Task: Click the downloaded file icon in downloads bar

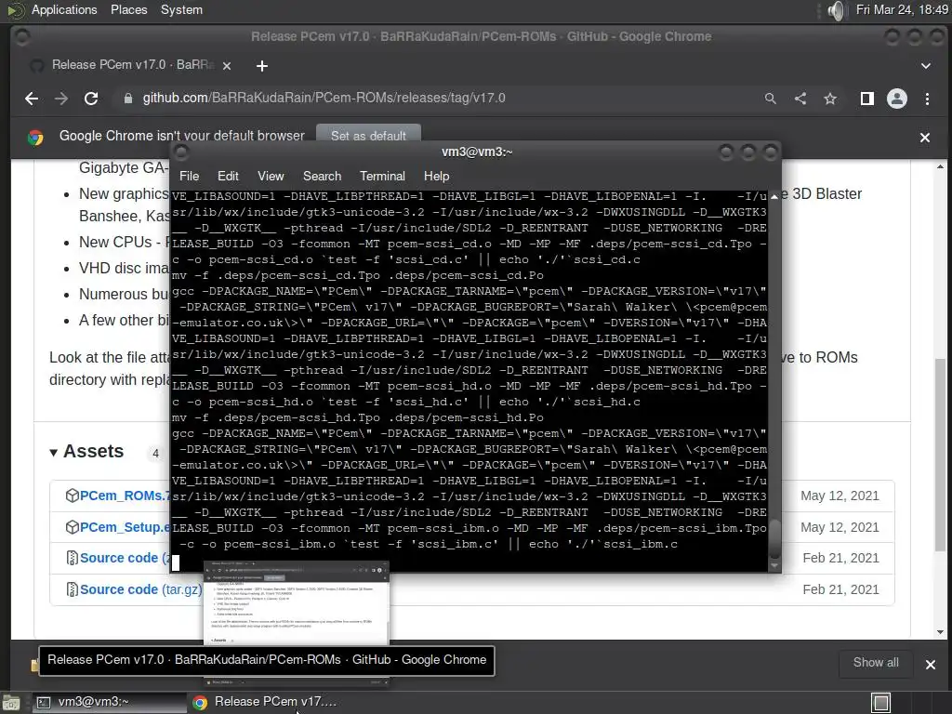Action: pyautogui.click(x=34, y=665)
